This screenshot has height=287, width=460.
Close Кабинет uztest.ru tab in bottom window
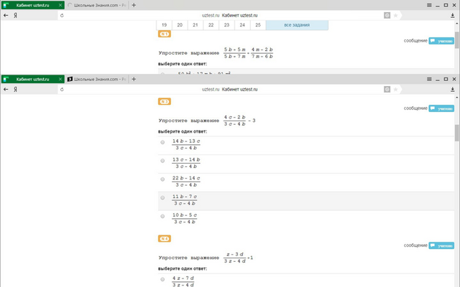60,79
